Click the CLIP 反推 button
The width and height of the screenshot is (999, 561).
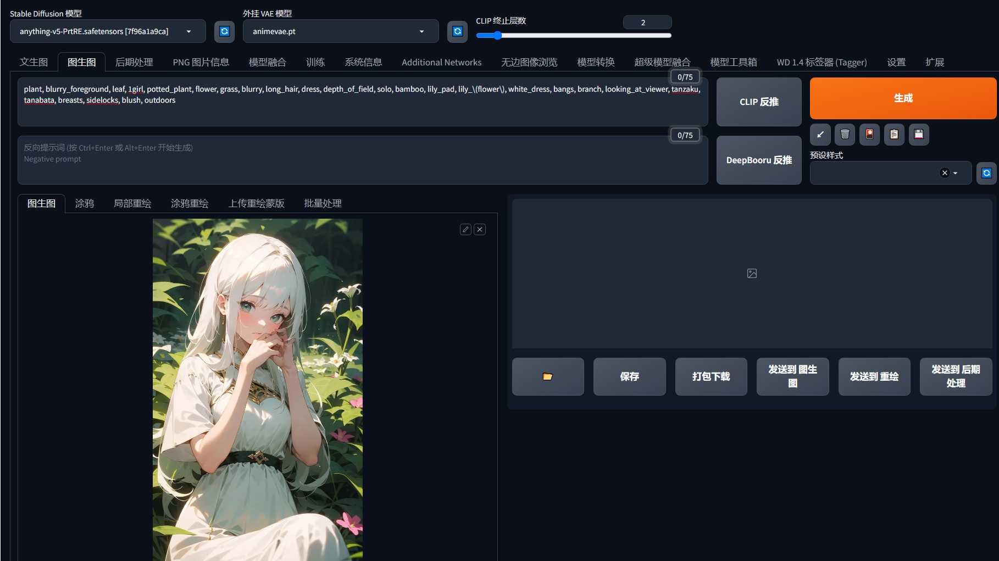[759, 102]
